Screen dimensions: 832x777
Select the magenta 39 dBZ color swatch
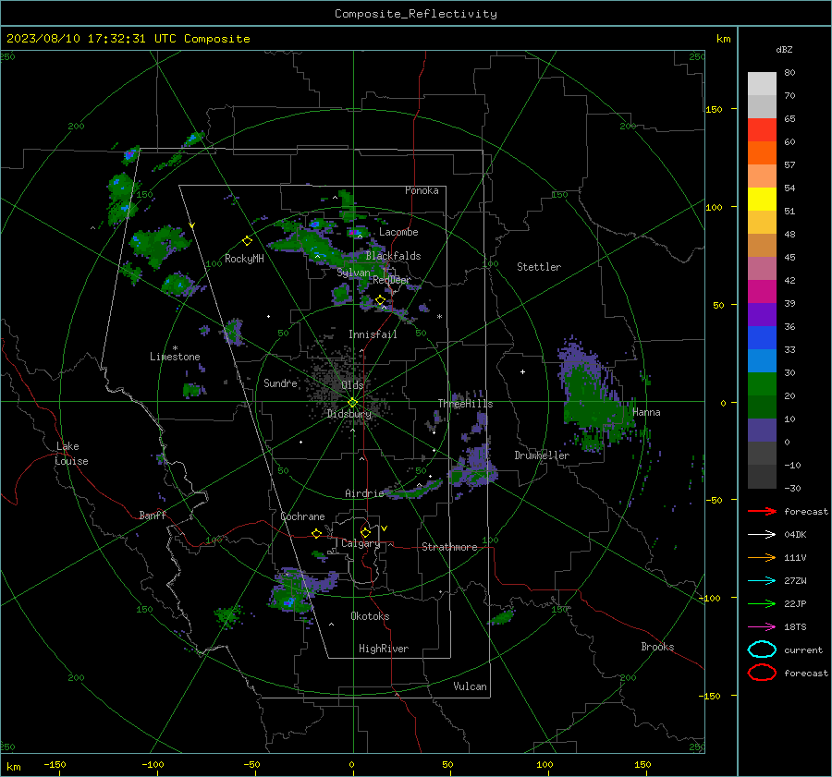762,292
